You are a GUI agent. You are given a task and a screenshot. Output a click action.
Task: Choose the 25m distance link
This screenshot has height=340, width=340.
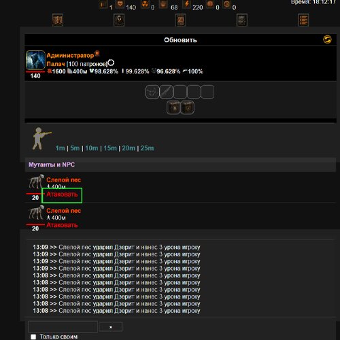[x=147, y=148]
